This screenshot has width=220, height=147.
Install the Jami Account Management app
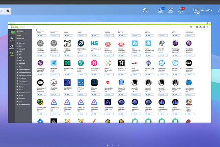coord(190,94)
